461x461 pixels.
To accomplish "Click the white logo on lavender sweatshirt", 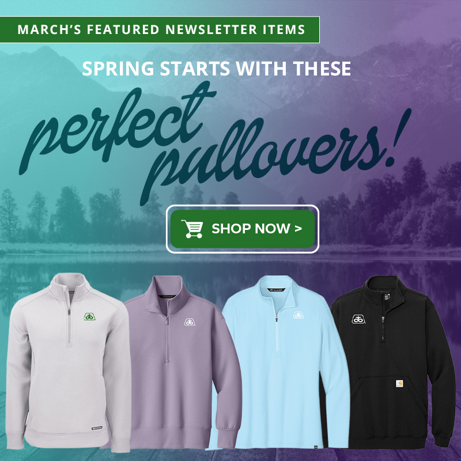I will (x=190, y=322).
